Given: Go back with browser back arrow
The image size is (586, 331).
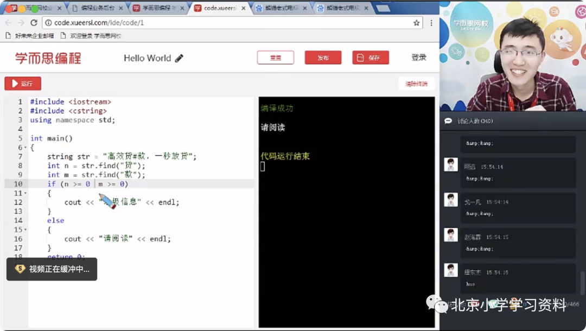Looking at the screenshot, I should (8, 23).
